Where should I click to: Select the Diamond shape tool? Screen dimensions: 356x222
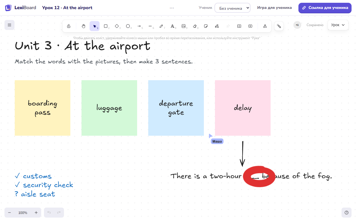coord(117,26)
